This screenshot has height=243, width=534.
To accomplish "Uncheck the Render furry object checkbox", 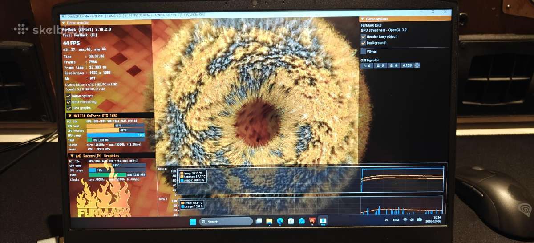I will point(364,36).
